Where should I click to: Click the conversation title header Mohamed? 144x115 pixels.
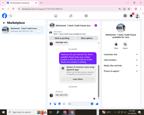(x=74, y=26)
